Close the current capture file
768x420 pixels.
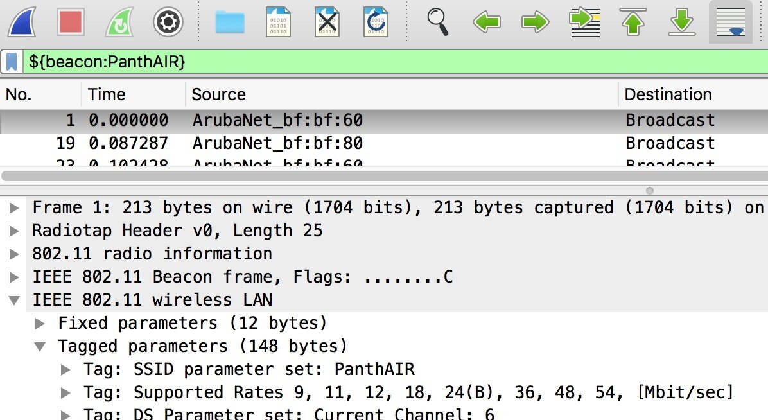tap(327, 22)
